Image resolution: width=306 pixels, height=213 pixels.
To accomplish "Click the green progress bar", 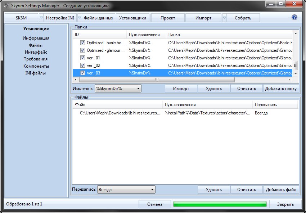I will coord(220,204).
